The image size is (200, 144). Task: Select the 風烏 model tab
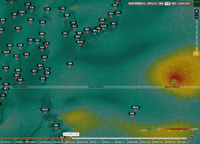pyautogui.click(x=161, y=4)
